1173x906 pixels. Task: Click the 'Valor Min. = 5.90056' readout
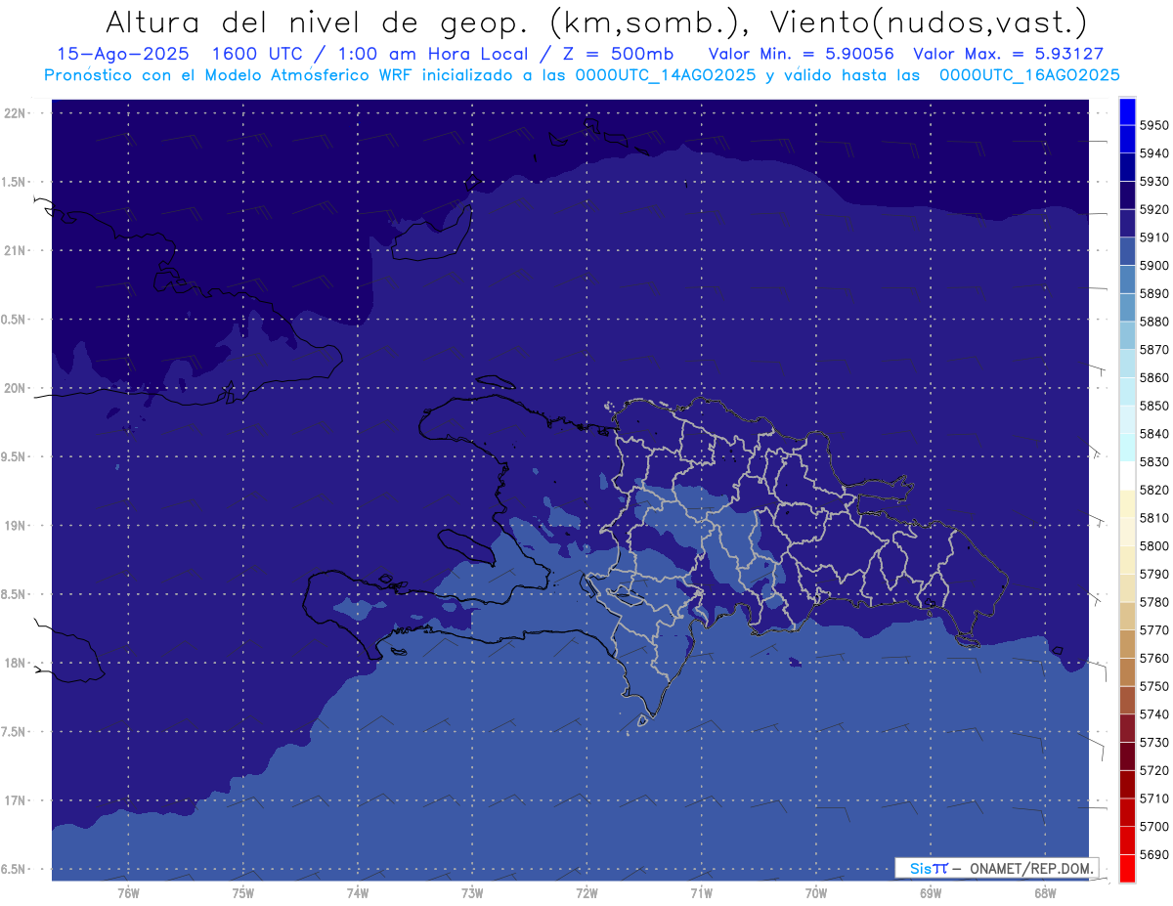point(801,54)
